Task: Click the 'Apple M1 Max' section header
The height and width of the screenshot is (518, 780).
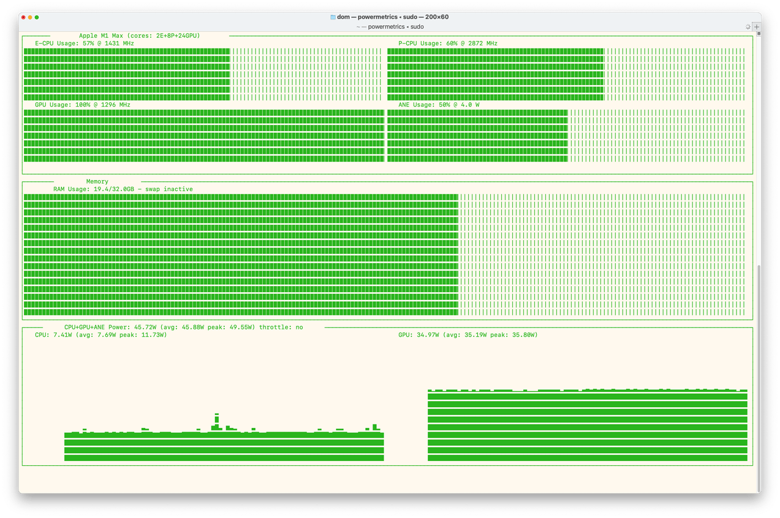Action: pyautogui.click(x=139, y=36)
